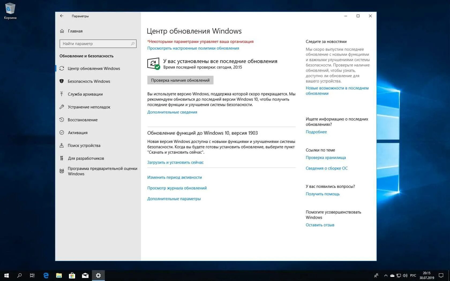Maximize the Параметры window
This screenshot has height=281, width=450.
pyautogui.click(x=358, y=16)
